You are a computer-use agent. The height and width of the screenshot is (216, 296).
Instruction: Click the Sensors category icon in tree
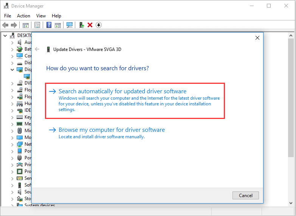click(x=20, y=178)
